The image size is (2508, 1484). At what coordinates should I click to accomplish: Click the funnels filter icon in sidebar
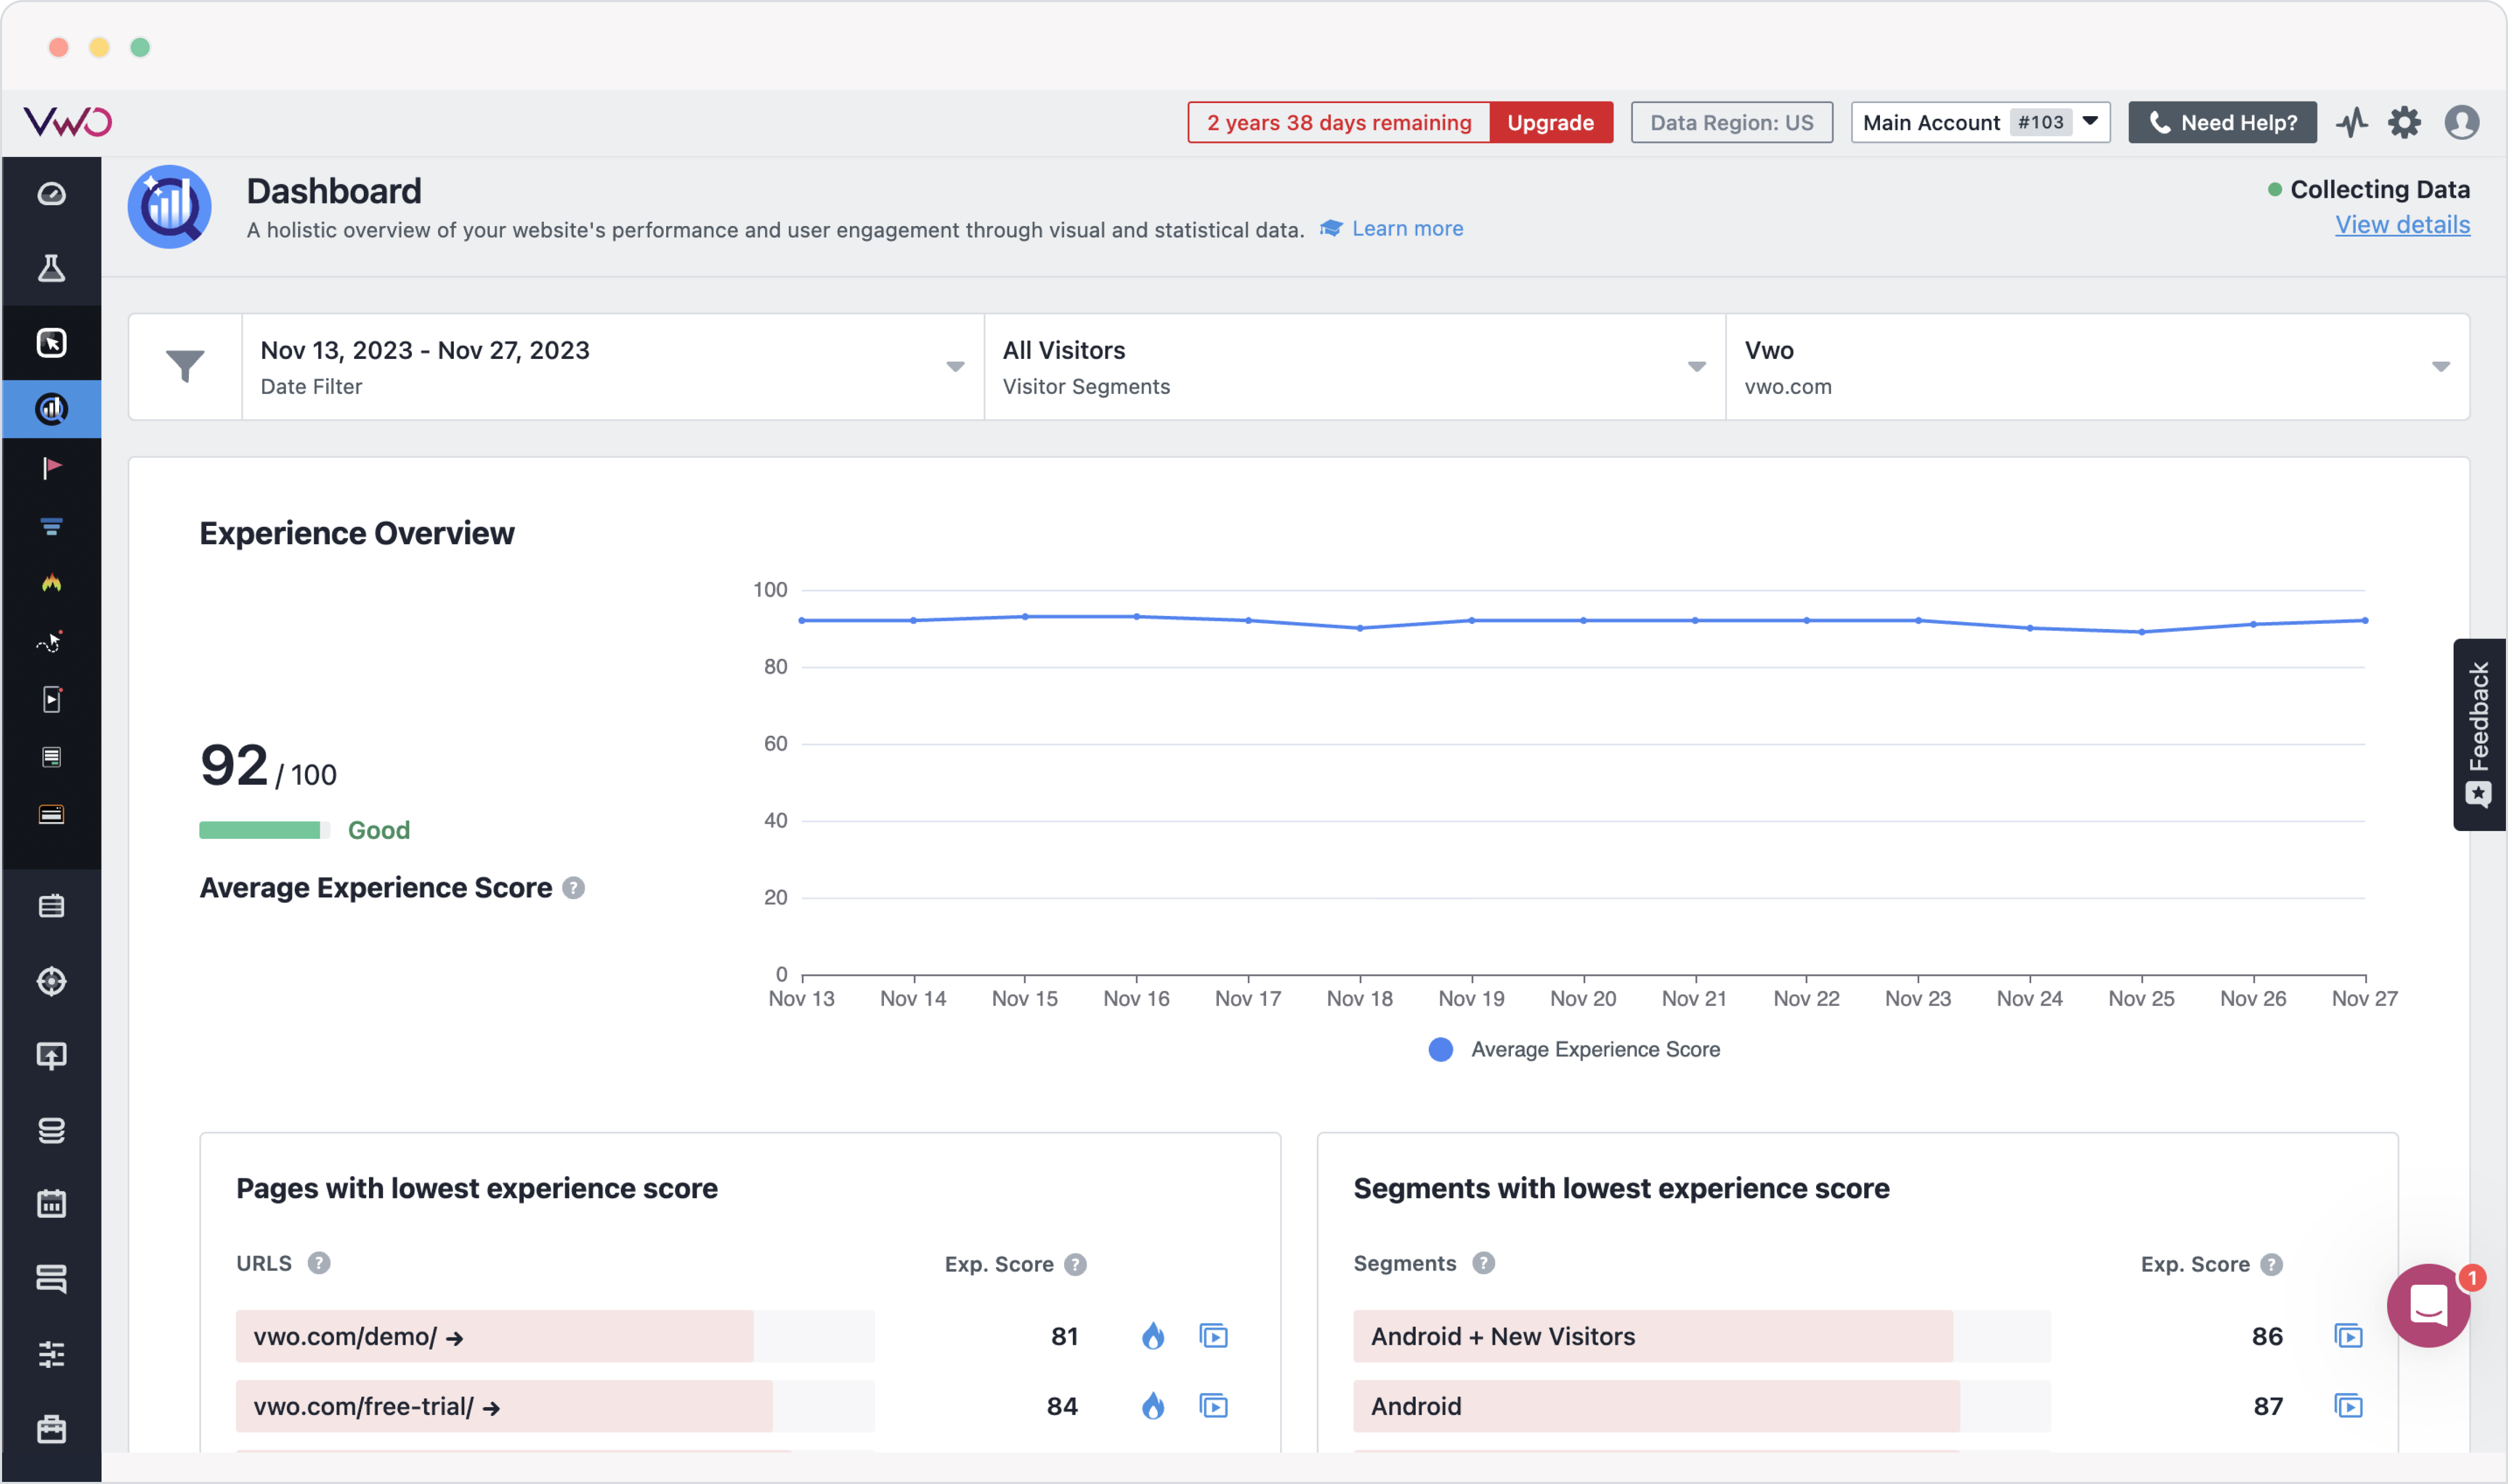coord(51,526)
